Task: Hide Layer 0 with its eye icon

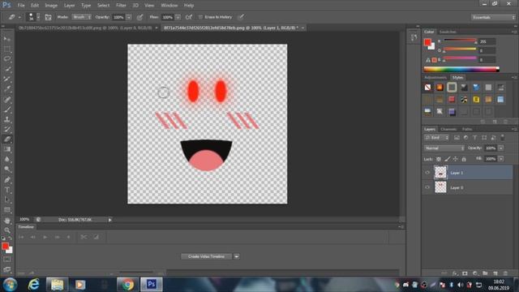Action: [x=427, y=187]
